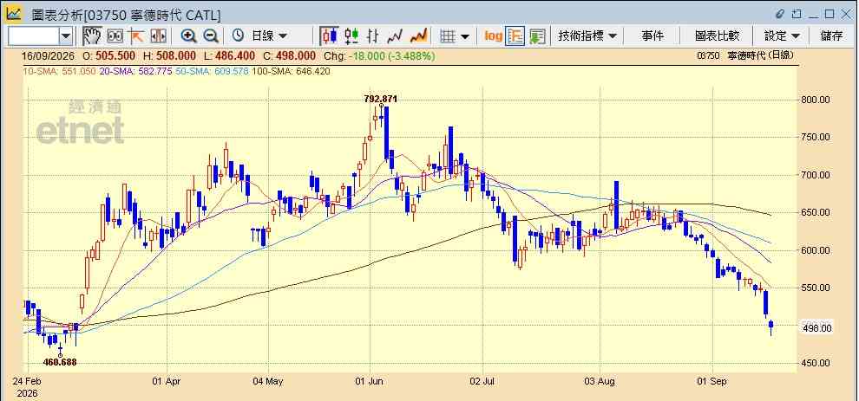Click the grid lines icon
859x401 pixels.
click(448, 36)
